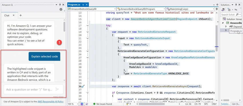Screen dimensions: 243x106
Task: Click the Amazon Q chat scrollbar thumb
Action: pyautogui.click(x=64, y=26)
